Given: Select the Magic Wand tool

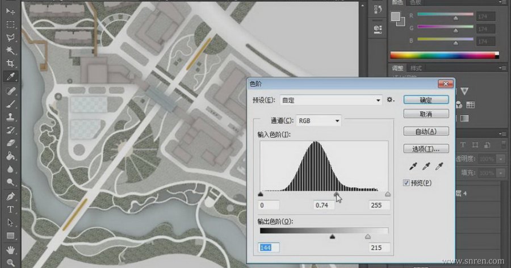Looking at the screenshot, I should click(x=10, y=50).
